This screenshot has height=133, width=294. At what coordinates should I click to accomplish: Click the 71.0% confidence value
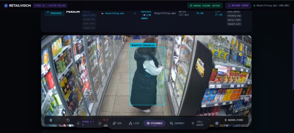[200, 13]
